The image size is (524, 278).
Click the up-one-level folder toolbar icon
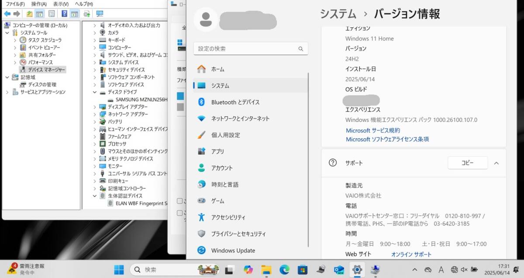pos(29,14)
